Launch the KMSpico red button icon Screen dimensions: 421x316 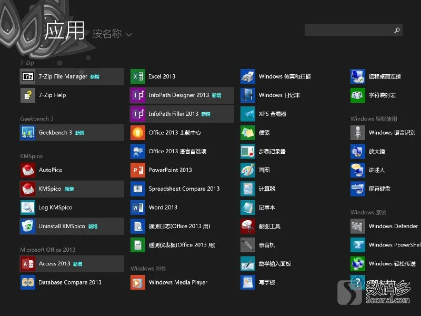28,189
